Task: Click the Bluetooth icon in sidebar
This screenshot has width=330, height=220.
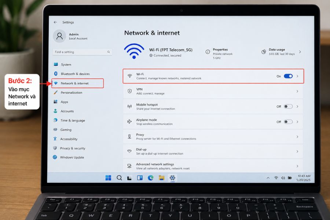Action: click(x=56, y=73)
